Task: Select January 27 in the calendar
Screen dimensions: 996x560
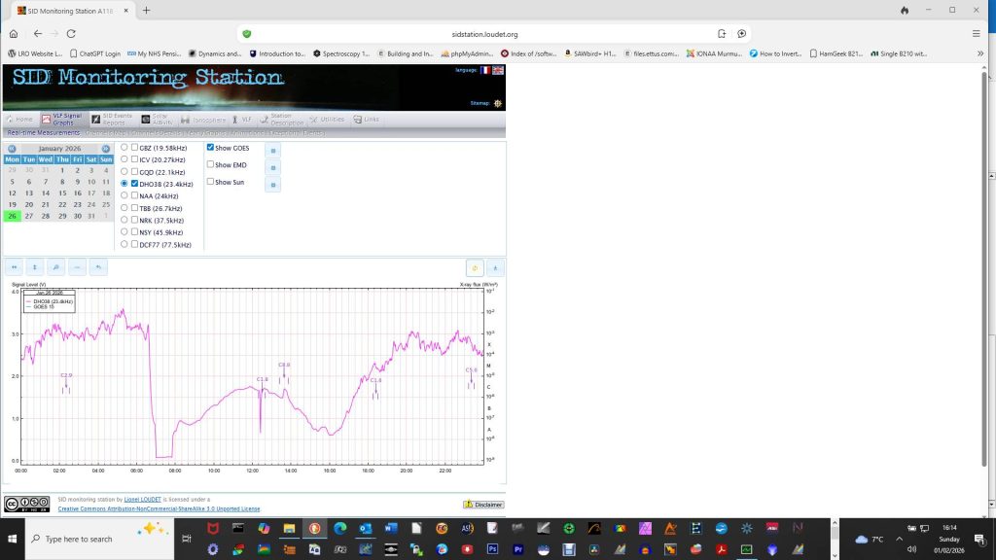Action: pos(28,216)
